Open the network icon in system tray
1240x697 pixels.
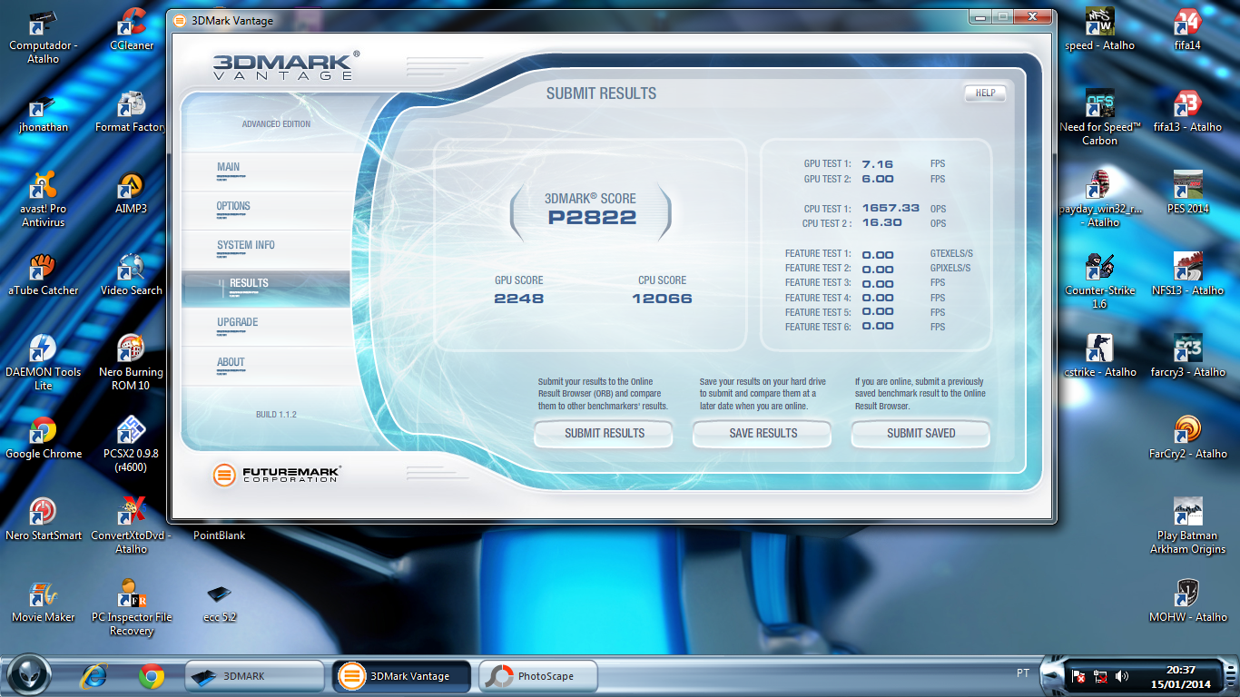pyautogui.click(x=1100, y=676)
